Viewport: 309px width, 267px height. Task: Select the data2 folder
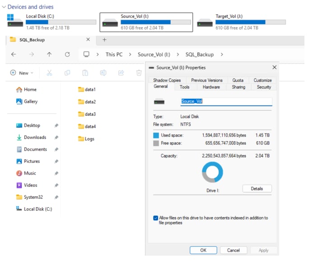(x=87, y=102)
